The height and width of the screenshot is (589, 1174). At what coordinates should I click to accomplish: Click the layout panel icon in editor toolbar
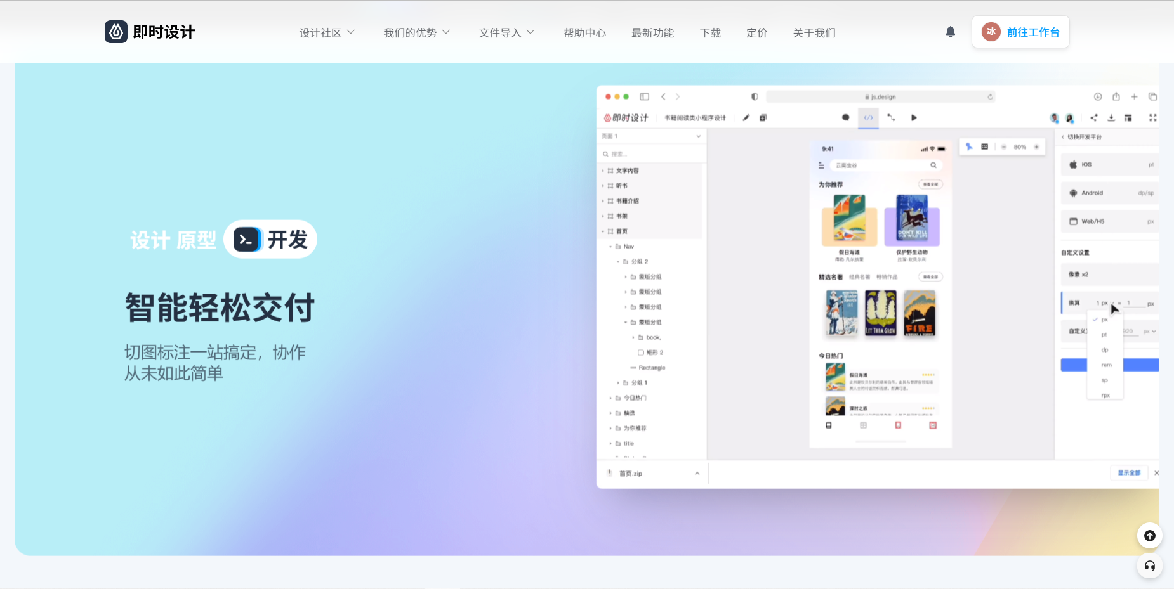(x=1128, y=117)
